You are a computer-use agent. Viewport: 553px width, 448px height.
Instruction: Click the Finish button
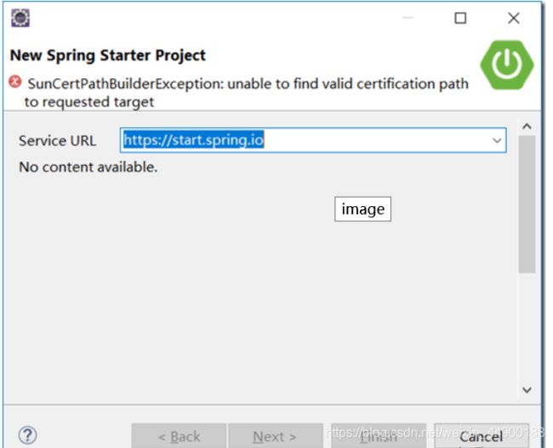pos(379,436)
